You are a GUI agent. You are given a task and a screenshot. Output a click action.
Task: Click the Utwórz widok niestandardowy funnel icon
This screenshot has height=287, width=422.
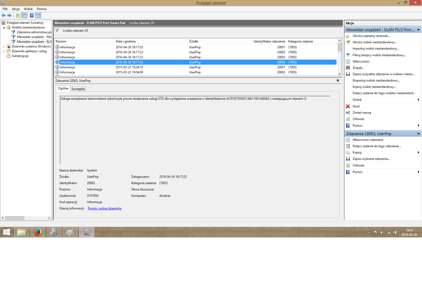click(348, 42)
